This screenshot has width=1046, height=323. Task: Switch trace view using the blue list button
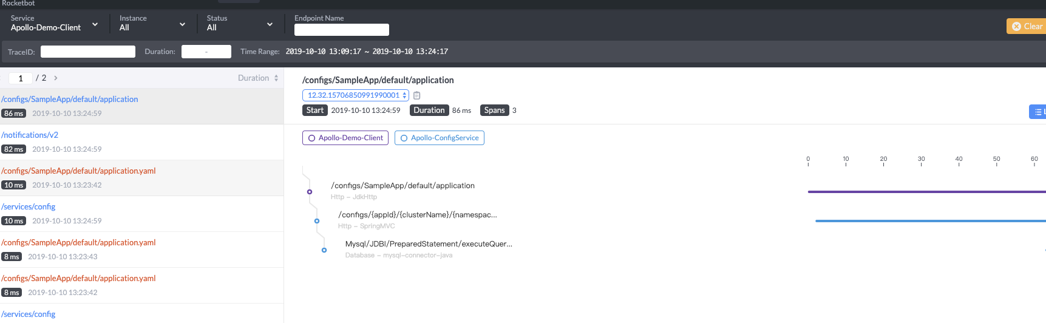[x=1038, y=112]
